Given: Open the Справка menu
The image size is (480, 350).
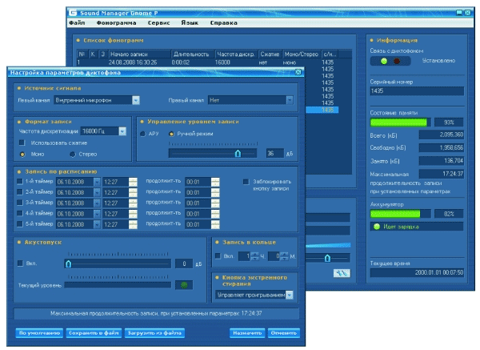Looking at the screenshot, I should tap(223, 22).
